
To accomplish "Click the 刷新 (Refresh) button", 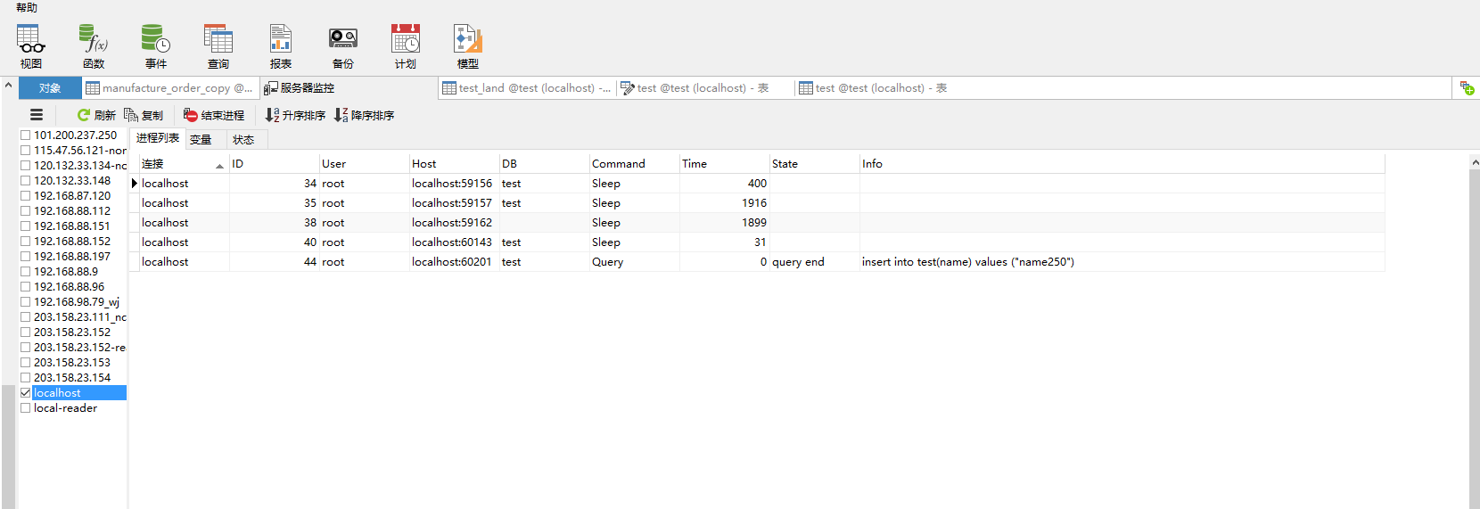I will [96, 116].
